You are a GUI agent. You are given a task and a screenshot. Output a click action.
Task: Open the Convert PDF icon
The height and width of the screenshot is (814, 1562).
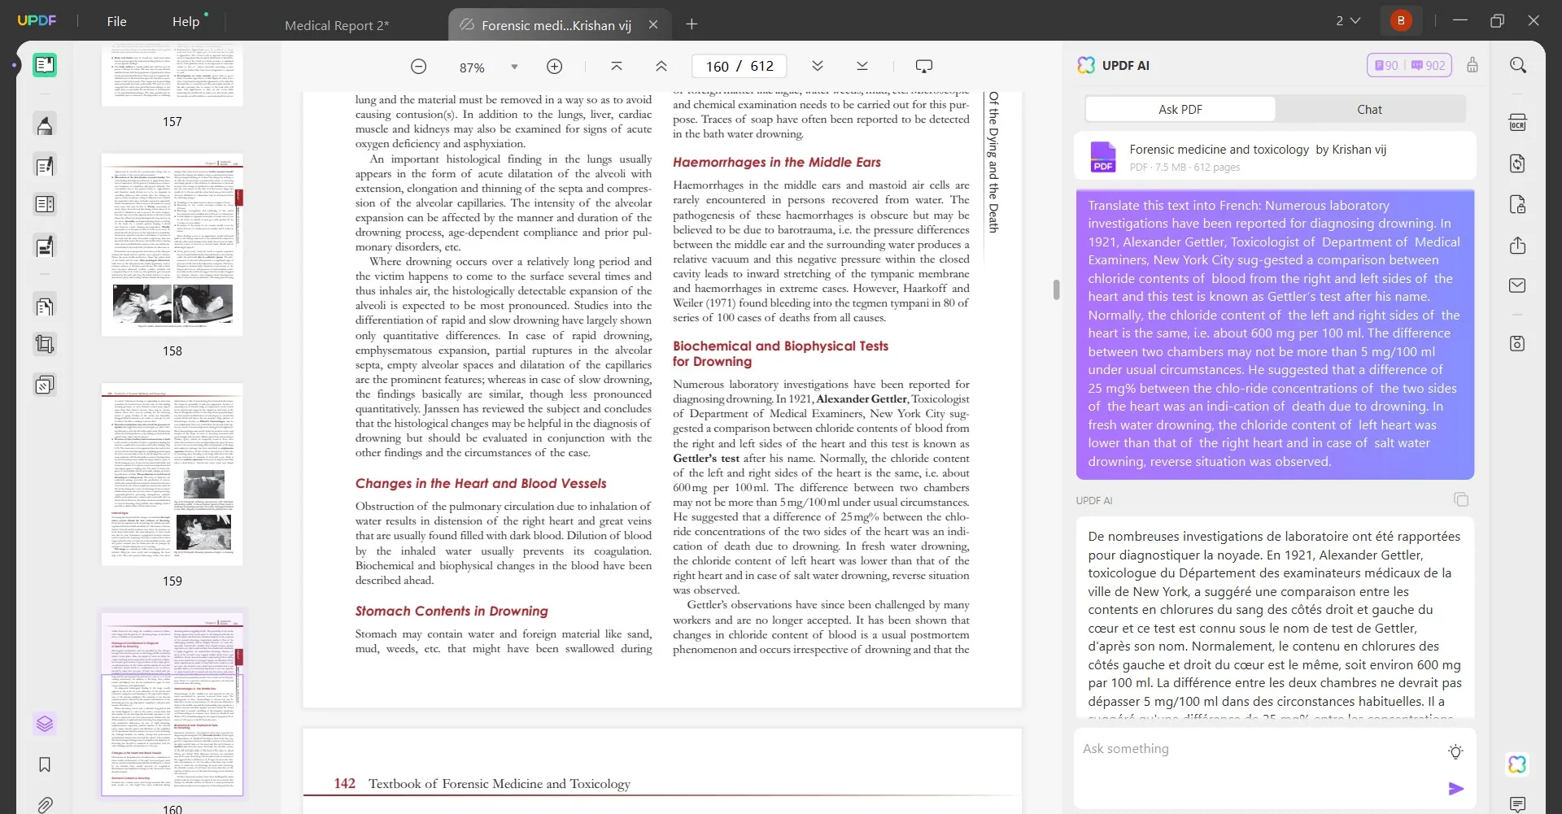point(1518,163)
